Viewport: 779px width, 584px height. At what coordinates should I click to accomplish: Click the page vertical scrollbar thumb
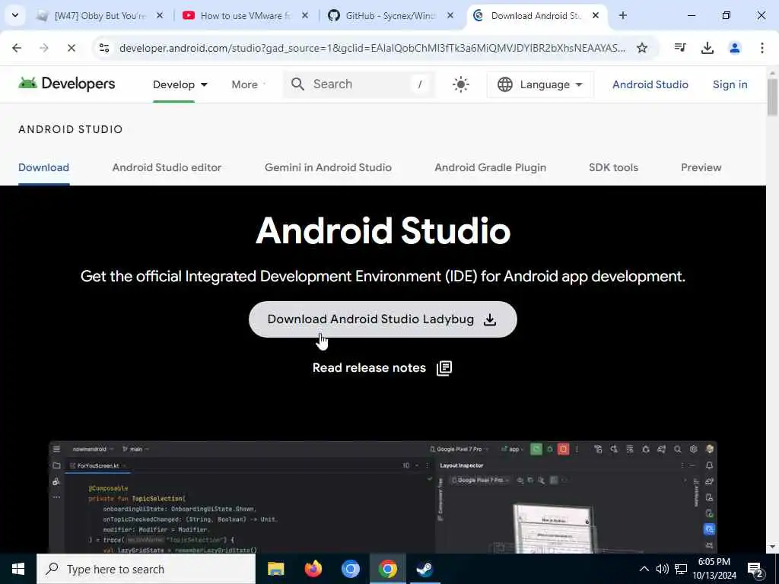pyautogui.click(x=772, y=97)
